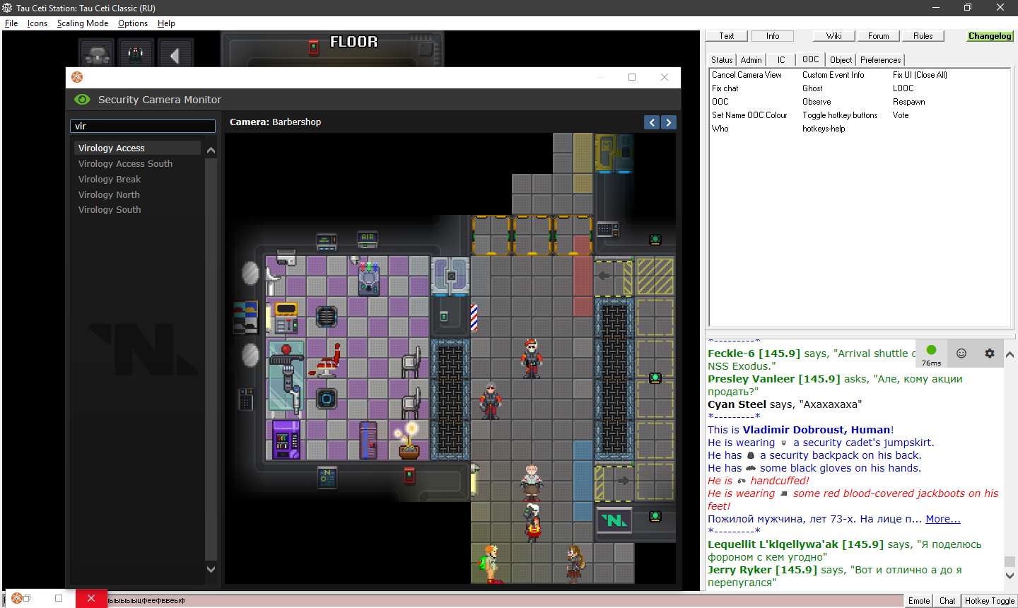This screenshot has height=608, width=1018.
Task: Open the Scaling Mode menu
Action: 83,23
